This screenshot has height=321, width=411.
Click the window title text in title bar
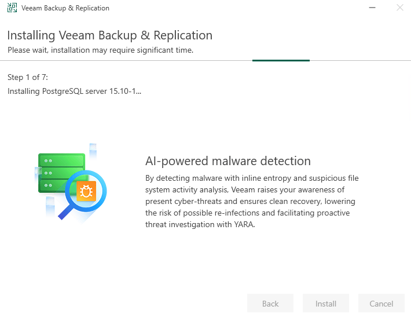65,8
